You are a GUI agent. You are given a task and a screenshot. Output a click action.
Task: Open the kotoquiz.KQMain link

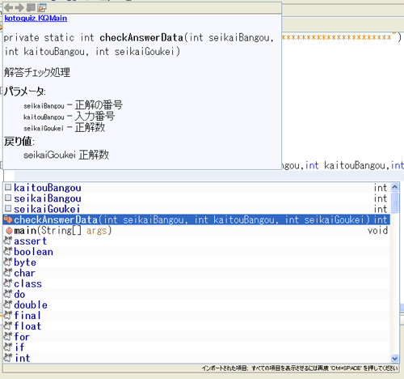(36, 19)
